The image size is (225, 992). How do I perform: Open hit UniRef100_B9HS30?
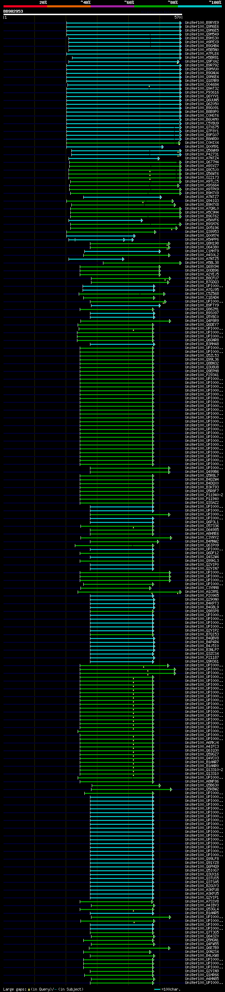click(201, 38)
